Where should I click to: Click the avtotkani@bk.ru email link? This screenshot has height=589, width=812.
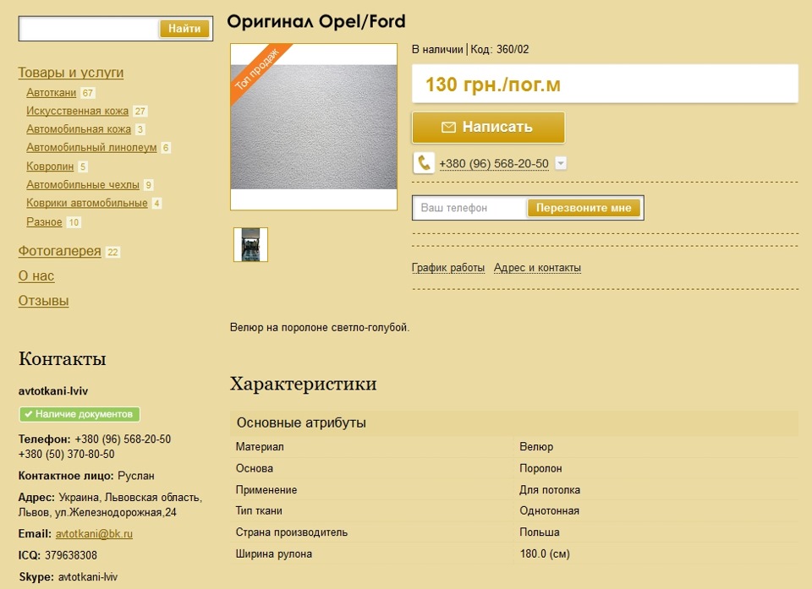[94, 533]
